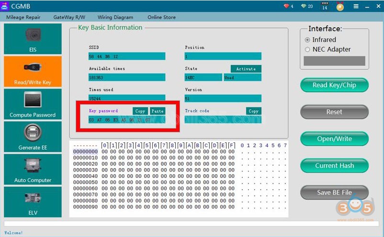Click hex column header [0]
The image size is (384, 237).
[104, 146]
